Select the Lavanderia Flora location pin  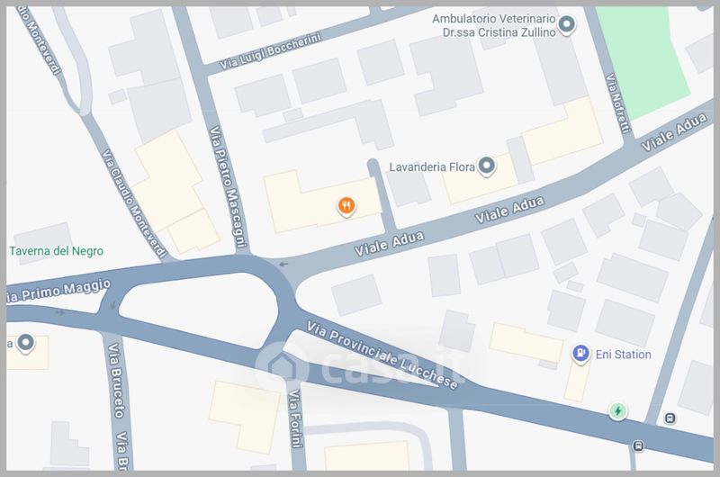click(486, 166)
